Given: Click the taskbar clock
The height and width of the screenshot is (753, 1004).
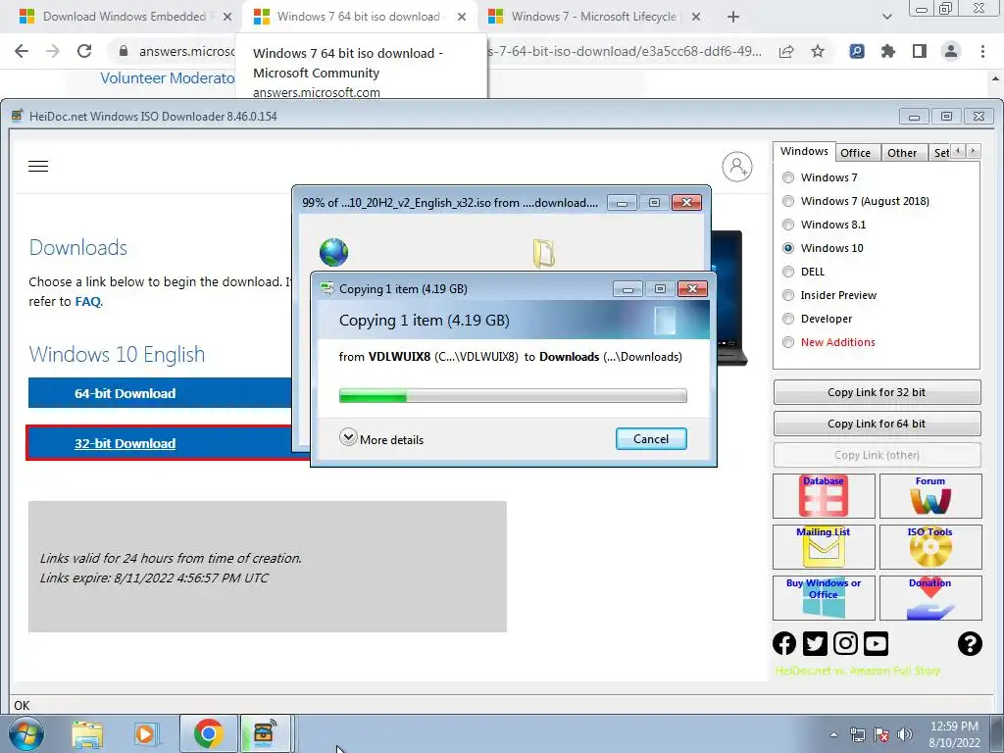Looking at the screenshot, I should coord(954,734).
